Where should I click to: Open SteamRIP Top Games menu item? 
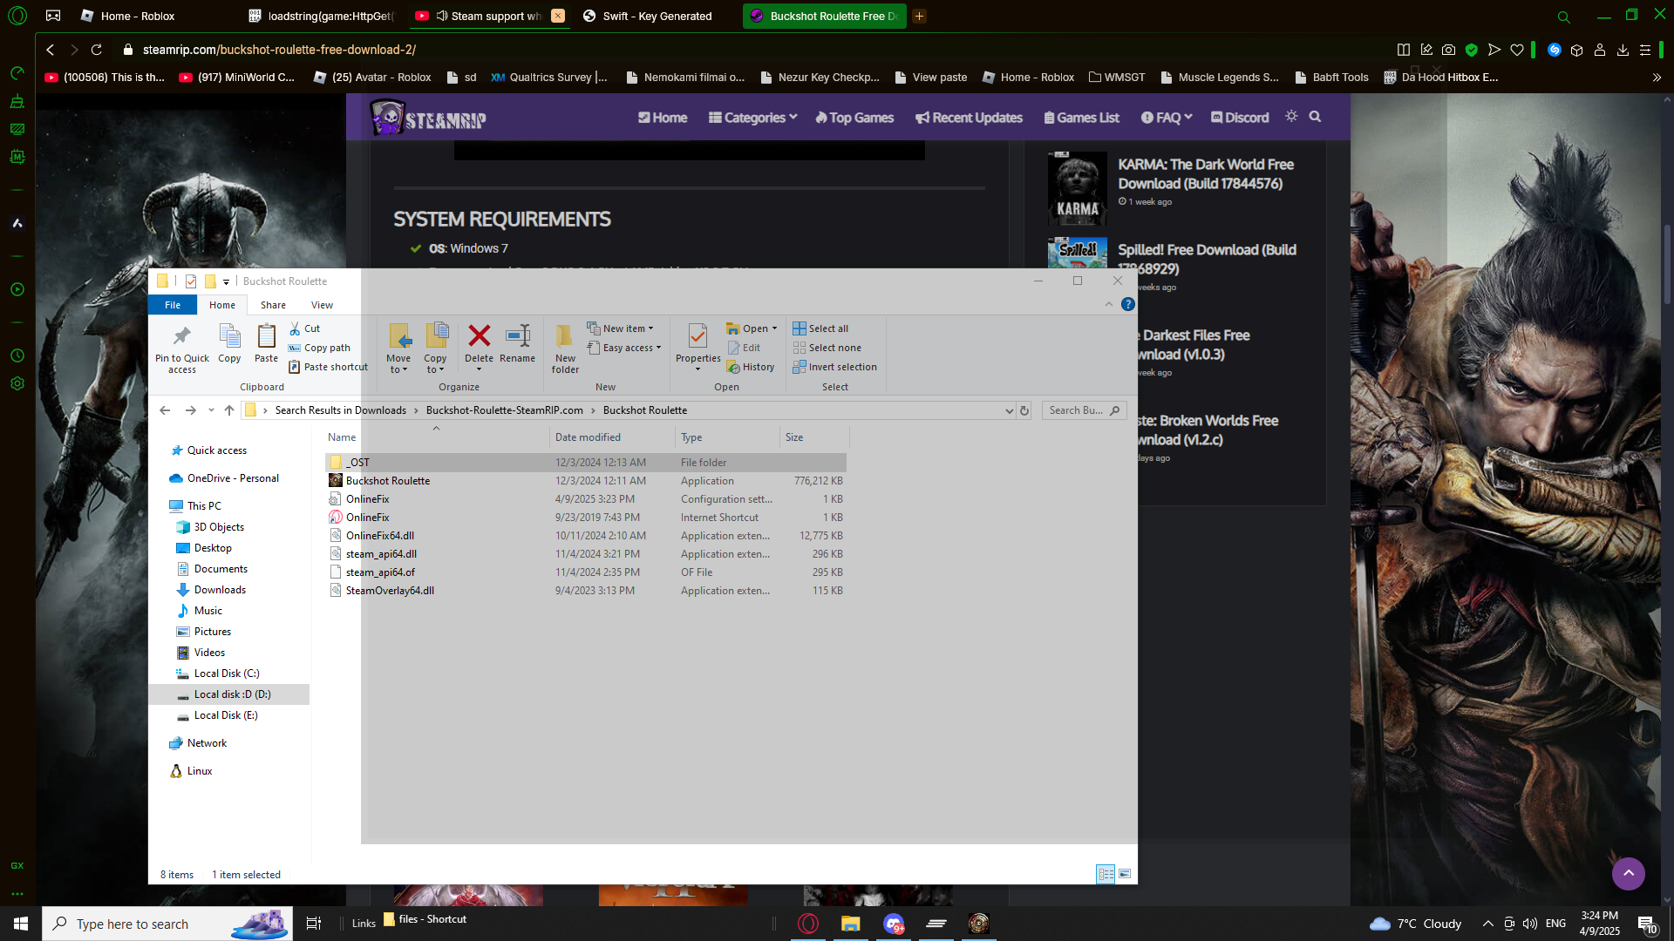coord(854,118)
